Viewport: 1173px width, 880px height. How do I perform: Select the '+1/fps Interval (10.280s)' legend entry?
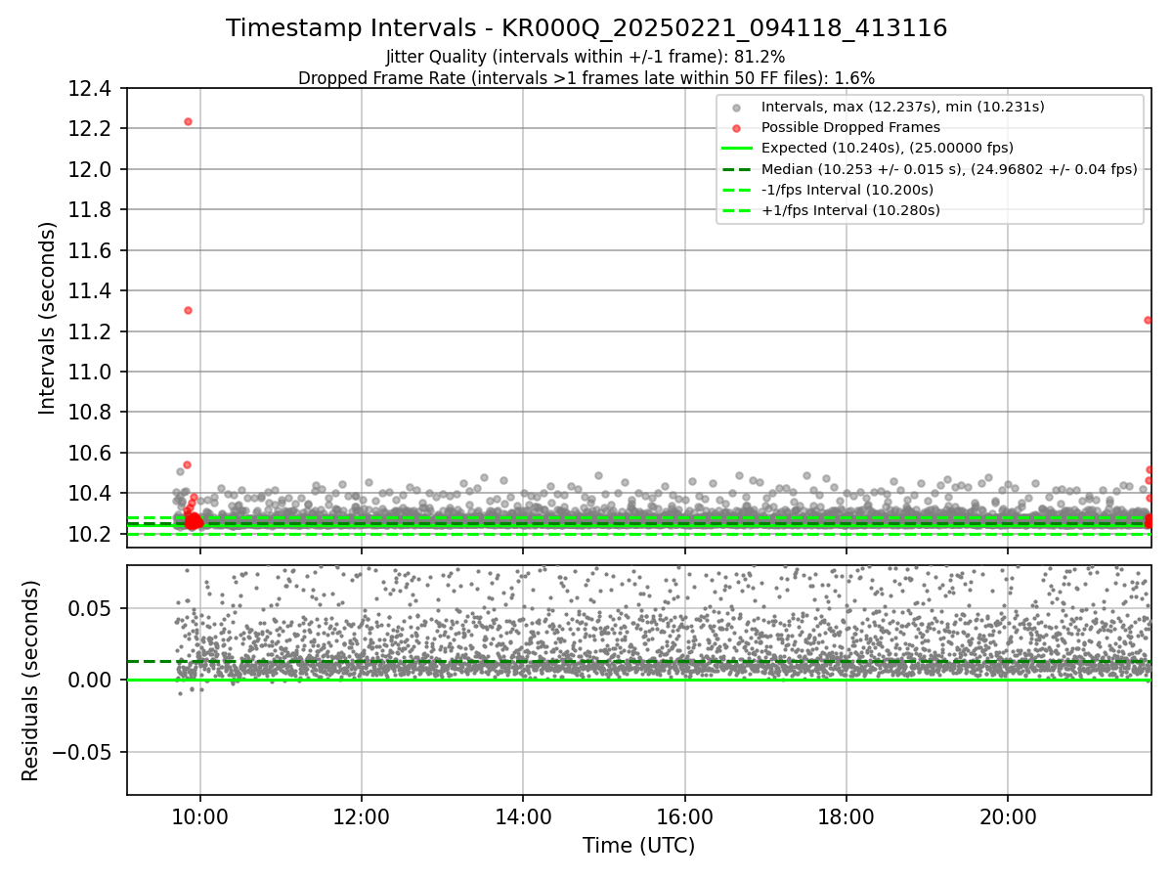click(850, 210)
